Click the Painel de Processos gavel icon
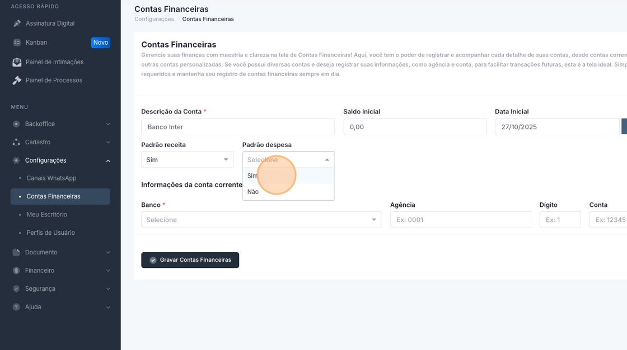Screen dimensions: 627x350 click(17, 81)
